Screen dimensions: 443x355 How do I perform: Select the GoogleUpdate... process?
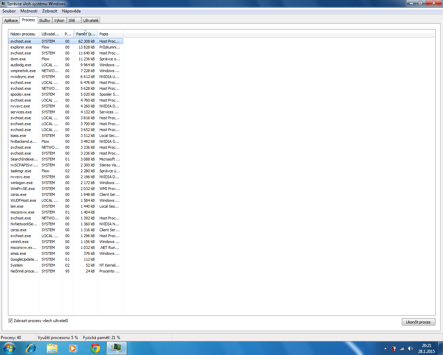point(66,259)
